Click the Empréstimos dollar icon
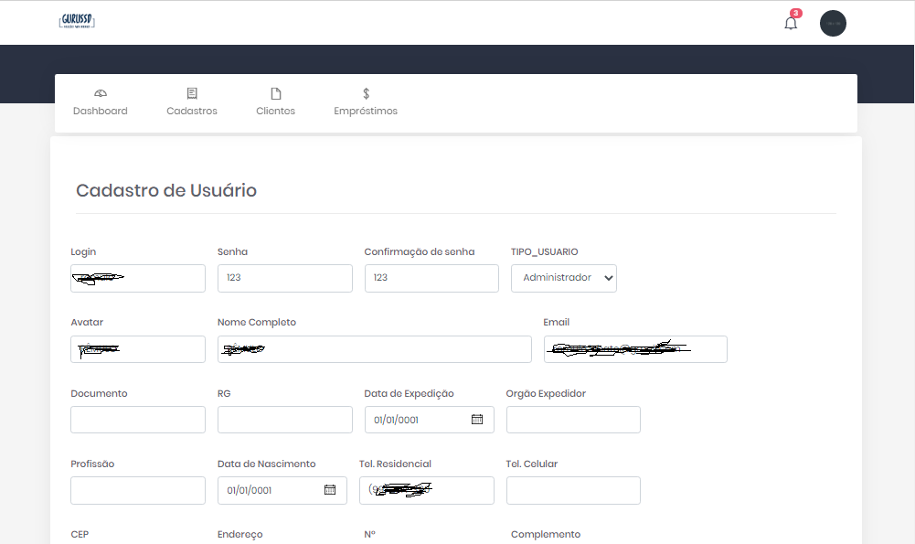This screenshot has height=544, width=915. click(366, 93)
